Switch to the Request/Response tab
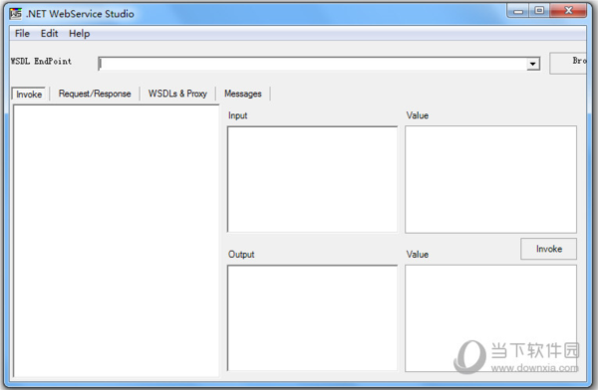 click(x=95, y=94)
